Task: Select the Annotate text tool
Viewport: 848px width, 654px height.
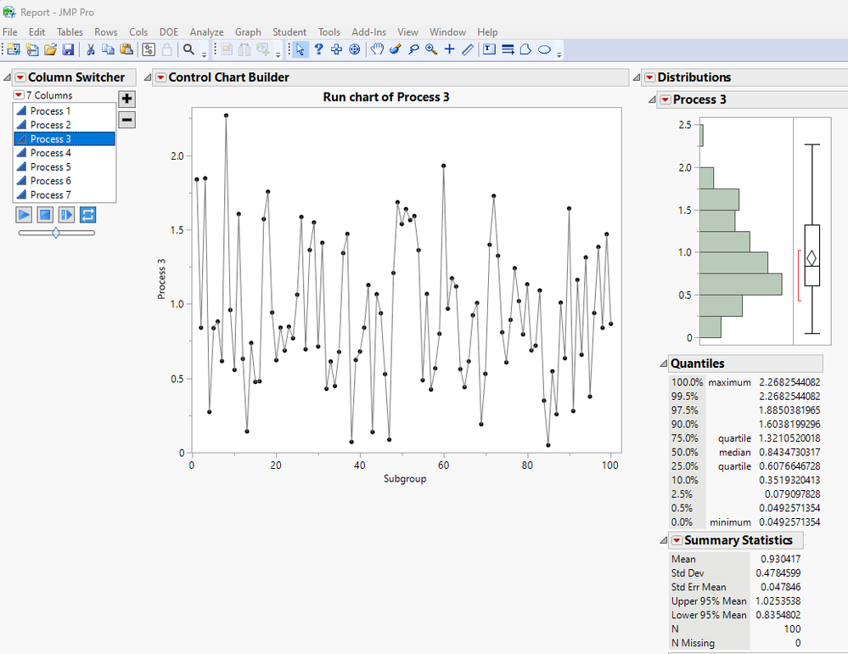Action: tap(489, 49)
